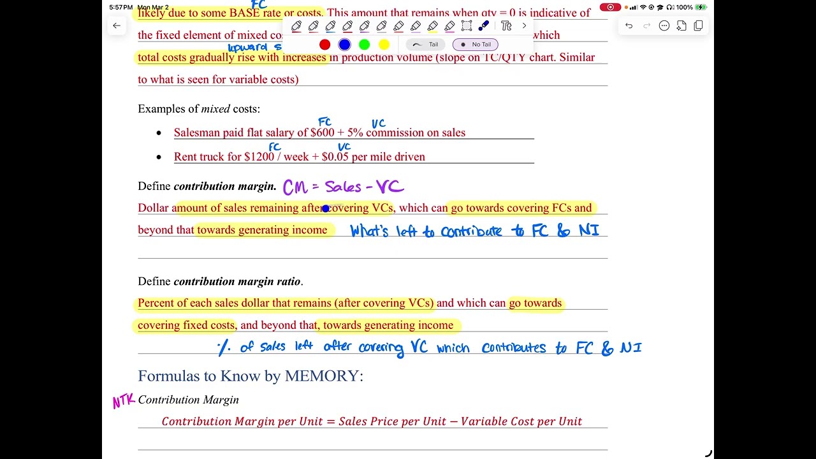
Task: Click the 'Define contribution margin.' heading
Action: 207,186
